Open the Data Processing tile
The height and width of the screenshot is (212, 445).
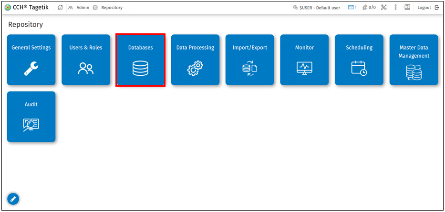click(x=195, y=60)
